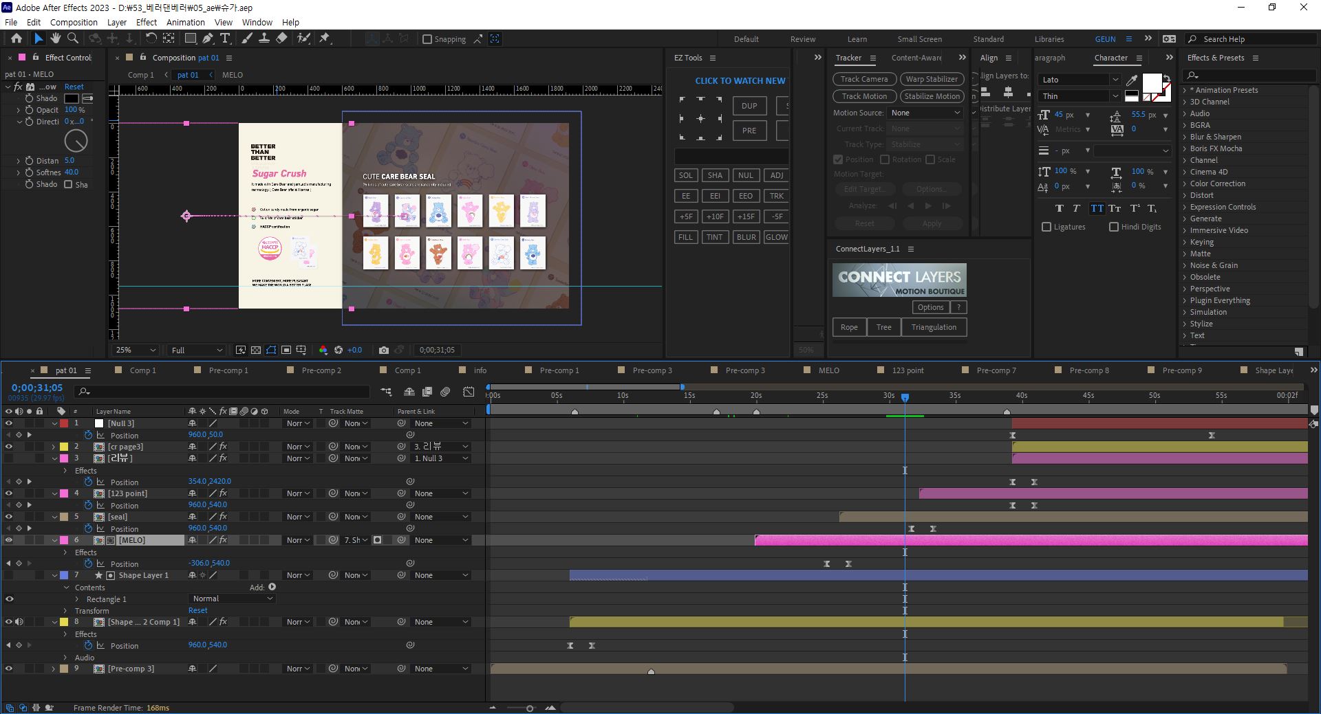Select the Eraser tool

point(281,38)
